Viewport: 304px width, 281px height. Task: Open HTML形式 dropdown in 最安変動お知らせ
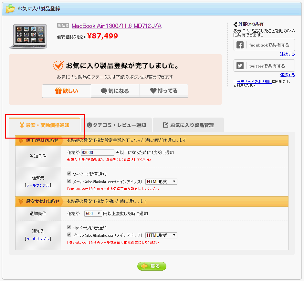click(x=161, y=235)
